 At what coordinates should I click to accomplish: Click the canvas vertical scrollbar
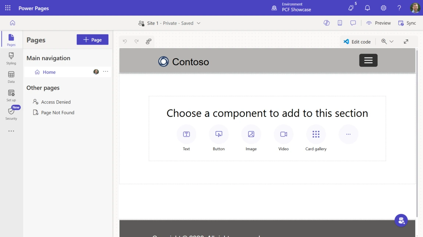[x=417, y=133]
